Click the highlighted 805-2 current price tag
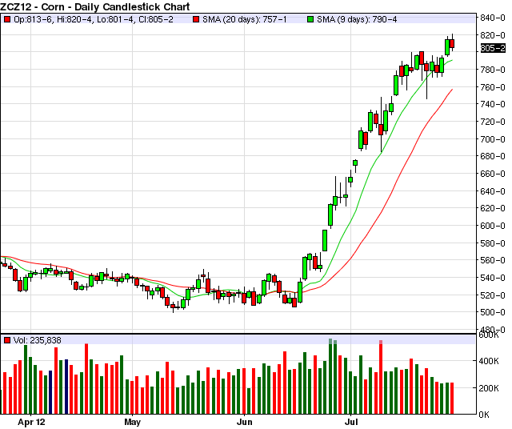Screen dimensions: 512x429 pyautogui.click(x=493, y=48)
